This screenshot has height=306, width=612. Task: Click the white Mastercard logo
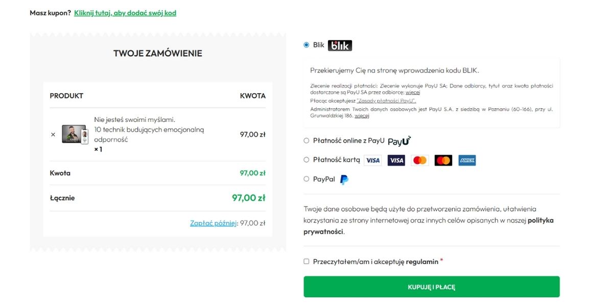pyautogui.click(x=419, y=160)
